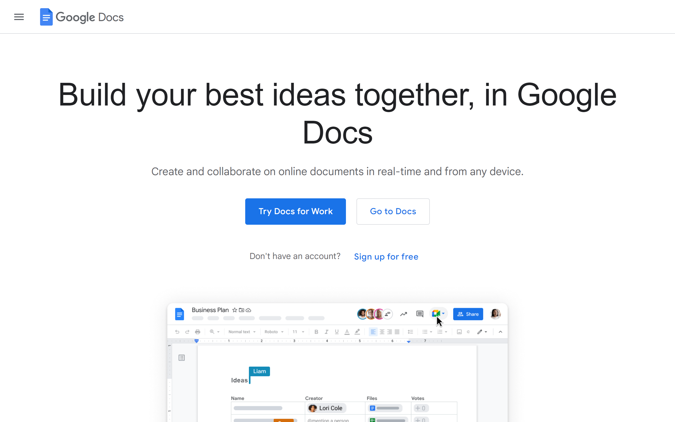Click Sign up for free link
This screenshot has width=675, height=422.
click(386, 256)
